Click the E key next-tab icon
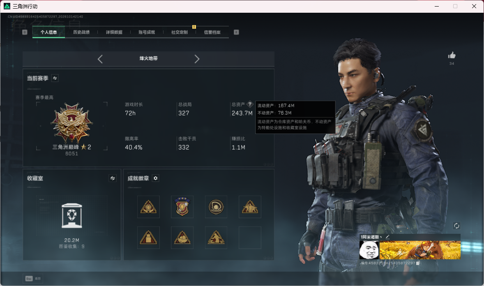The width and height of the screenshot is (484, 286). coord(236,32)
